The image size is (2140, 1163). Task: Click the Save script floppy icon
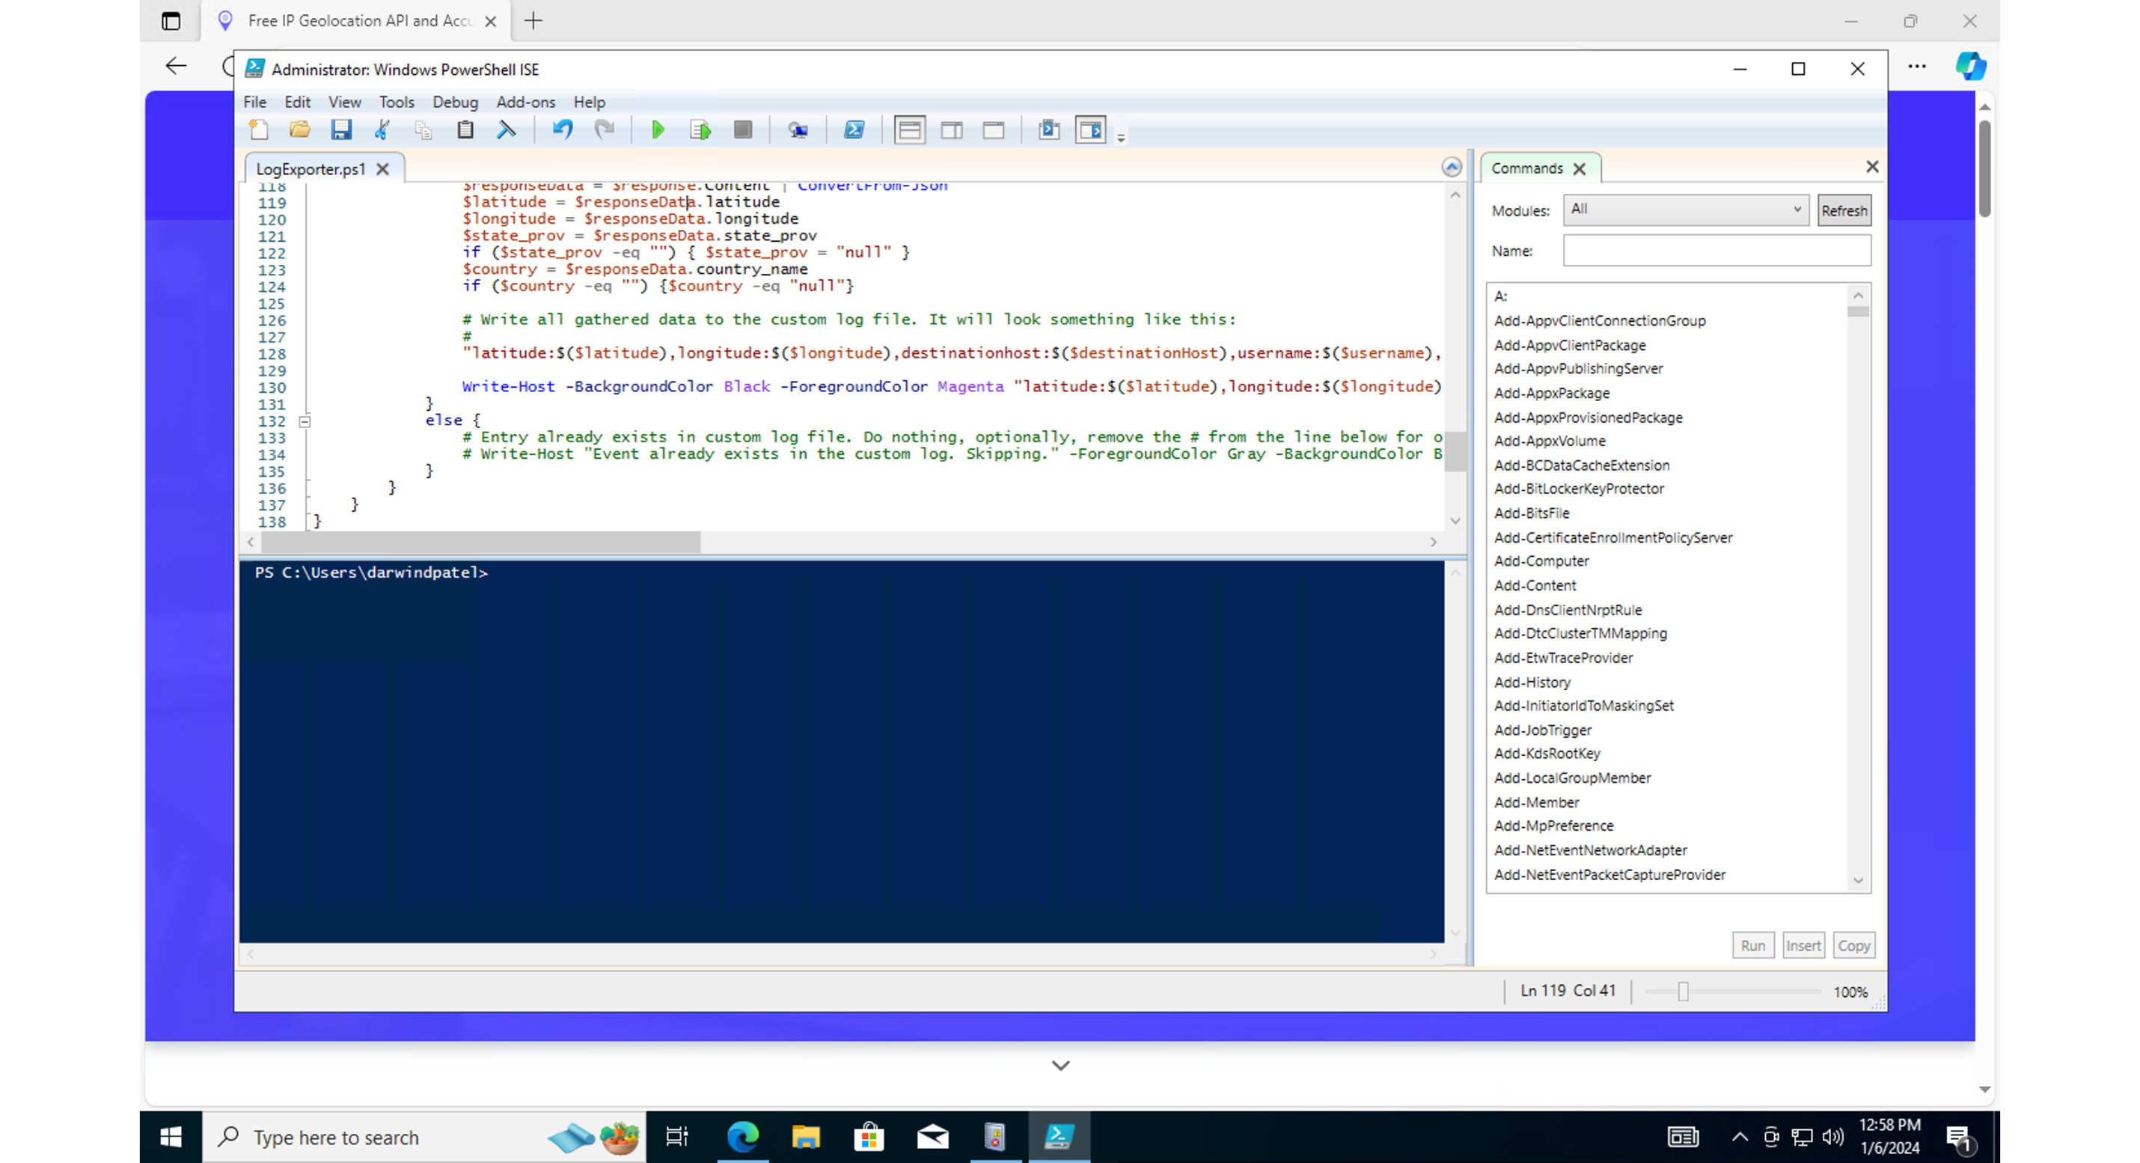tap(340, 129)
